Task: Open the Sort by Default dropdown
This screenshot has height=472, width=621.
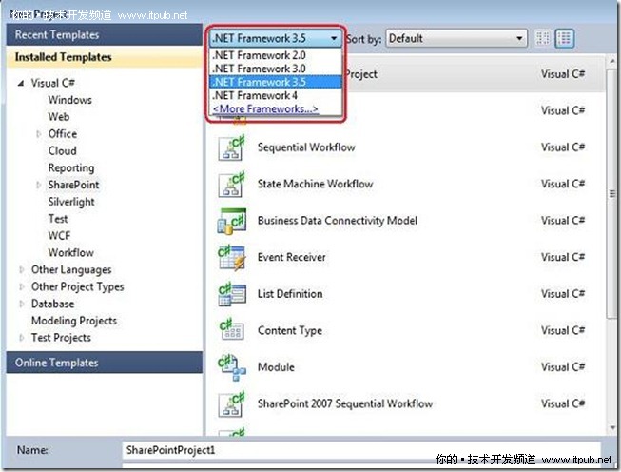Action: point(456,38)
